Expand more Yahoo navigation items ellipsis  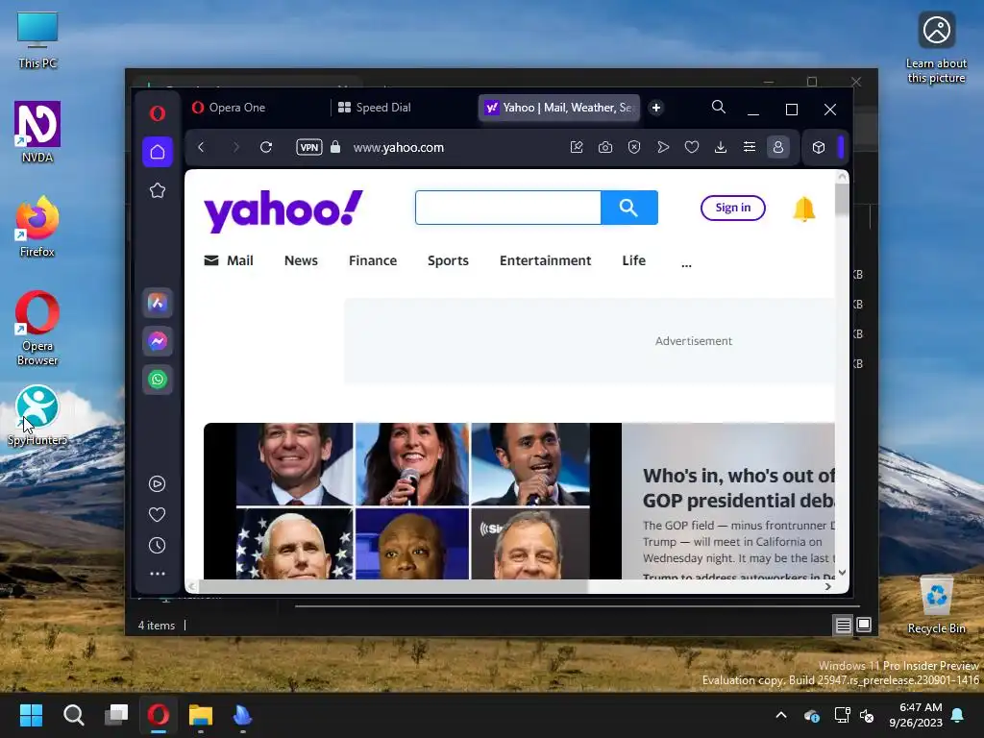pyautogui.click(x=686, y=265)
